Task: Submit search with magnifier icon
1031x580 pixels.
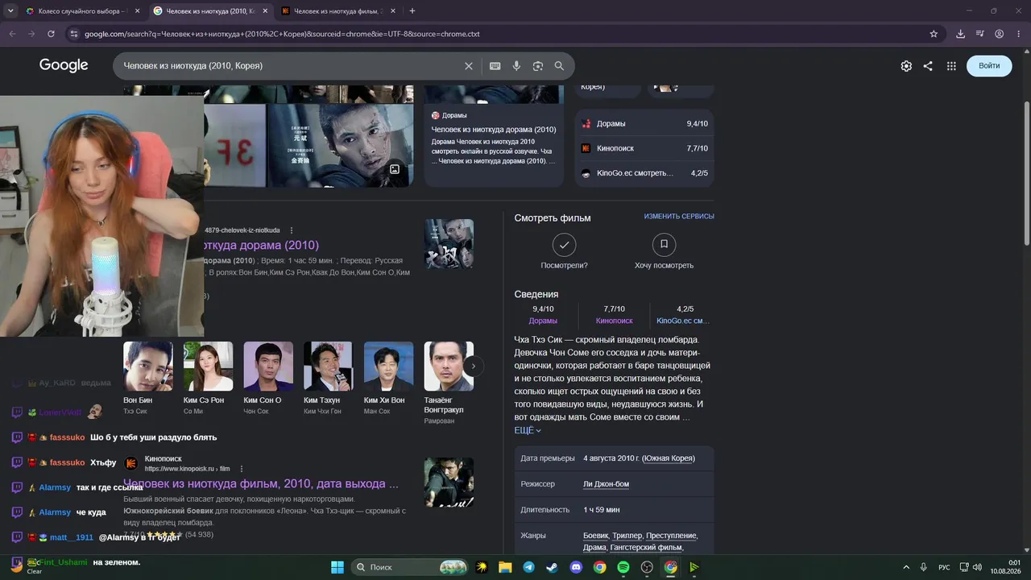Action: (x=559, y=66)
